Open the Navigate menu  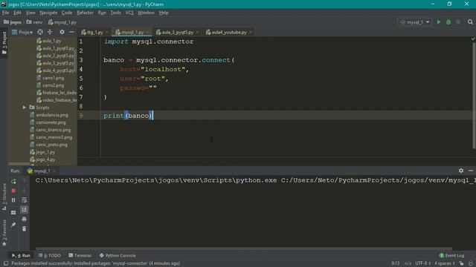coord(48,13)
